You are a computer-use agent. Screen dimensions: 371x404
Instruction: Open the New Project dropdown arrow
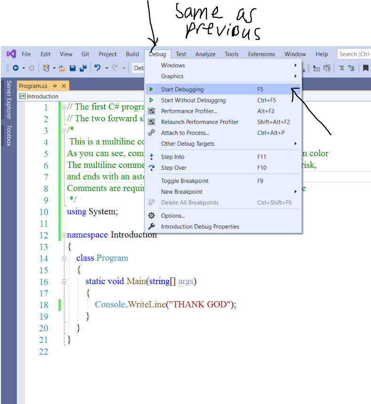coord(54,68)
